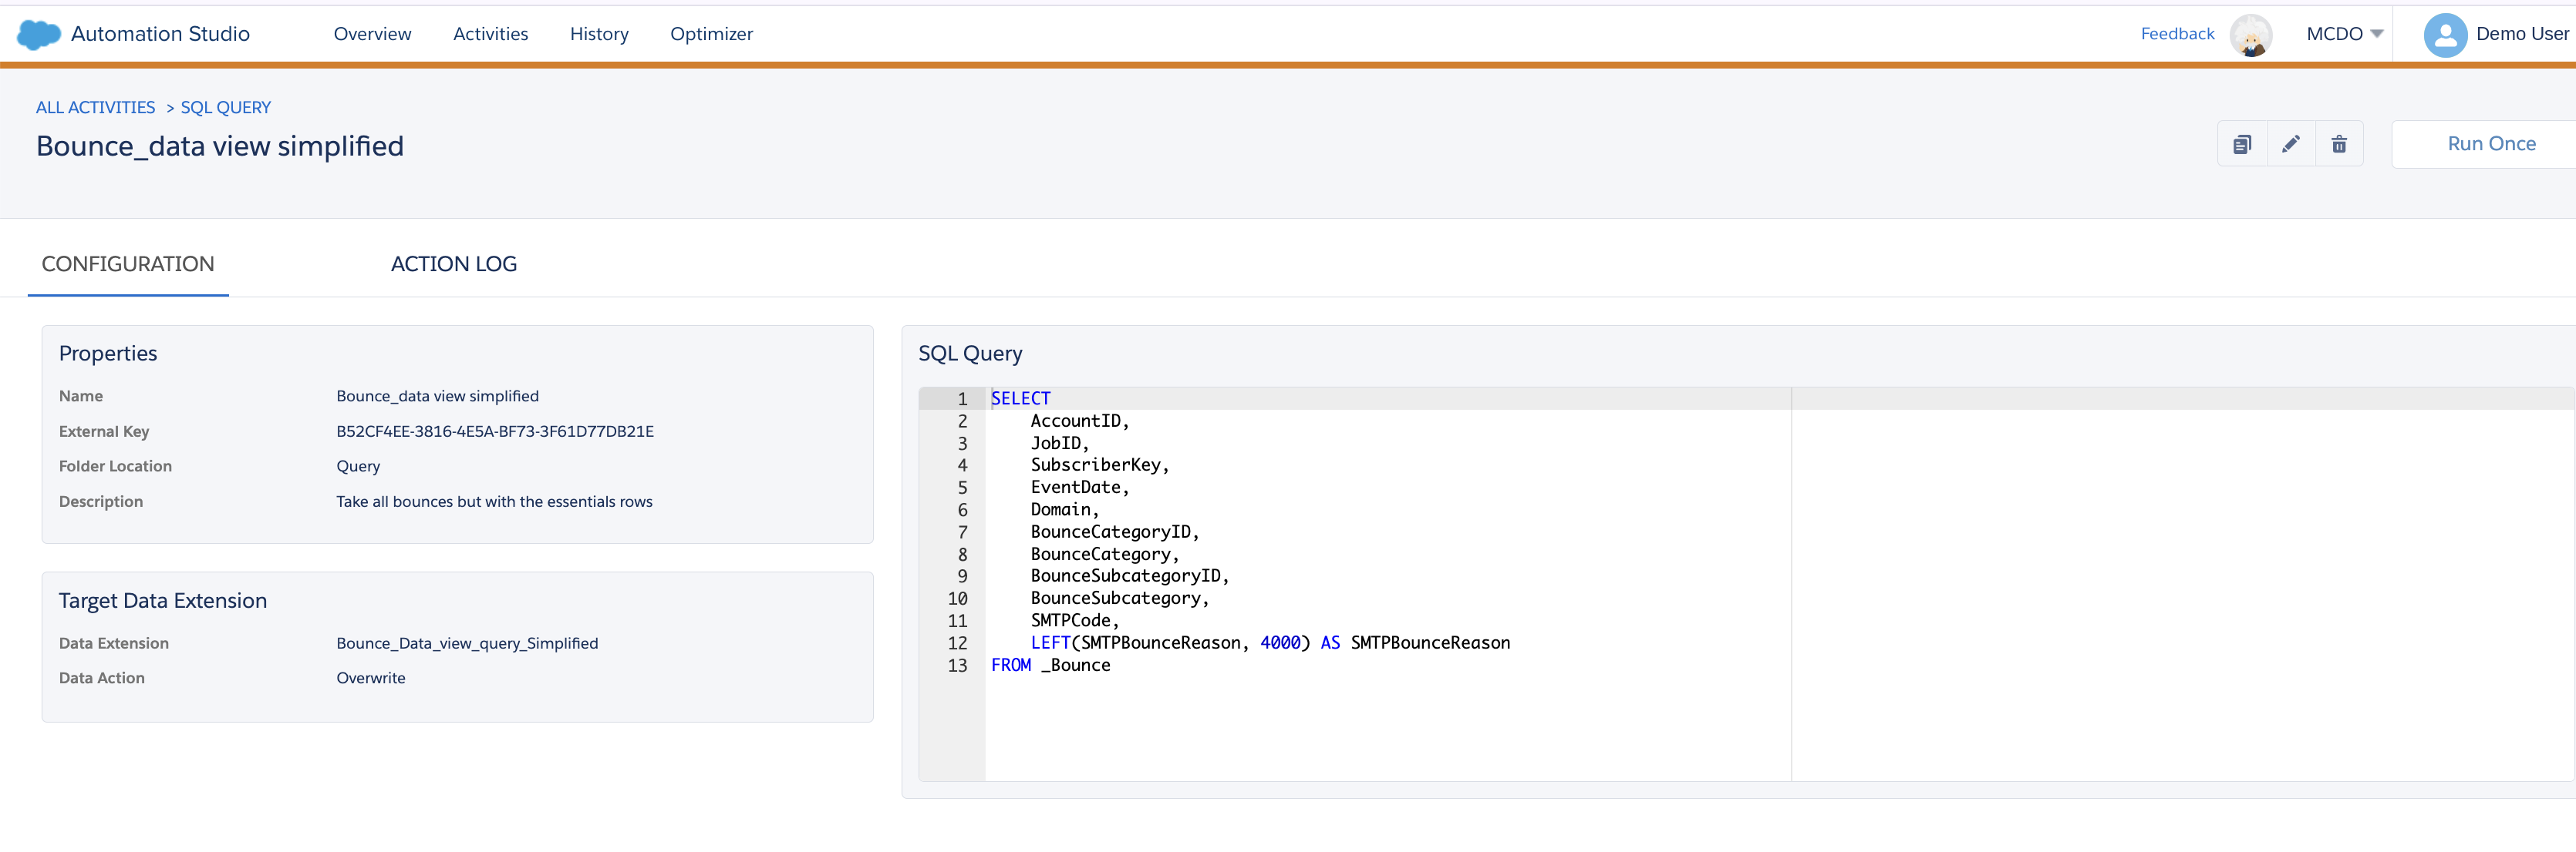Image resolution: width=2576 pixels, height=852 pixels.
Task: Click the External Key label
Action: coord(104,431)
